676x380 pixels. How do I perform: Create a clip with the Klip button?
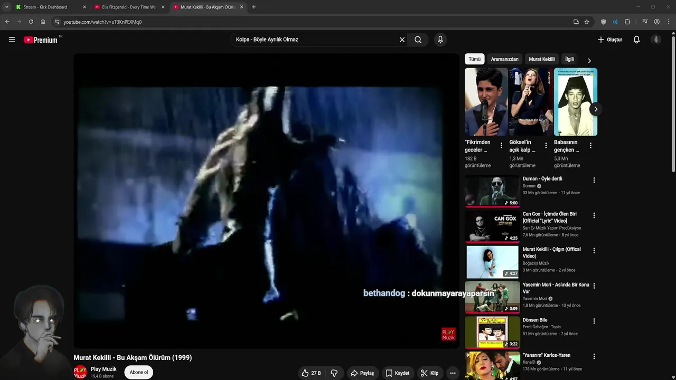coord(429,373)
